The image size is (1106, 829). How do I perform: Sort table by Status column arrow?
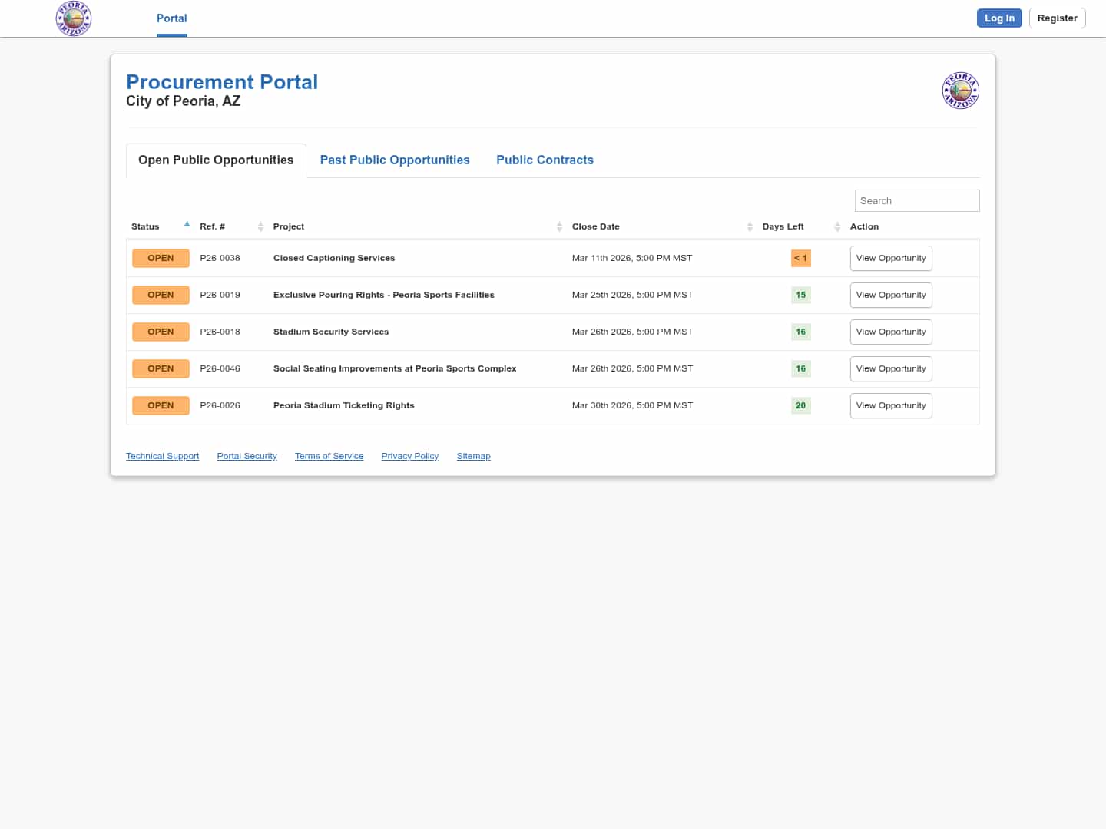pyautogui.click(x=187, y=225)
